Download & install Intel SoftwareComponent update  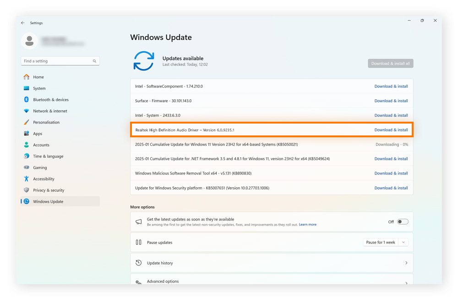(x=391, y=86)
